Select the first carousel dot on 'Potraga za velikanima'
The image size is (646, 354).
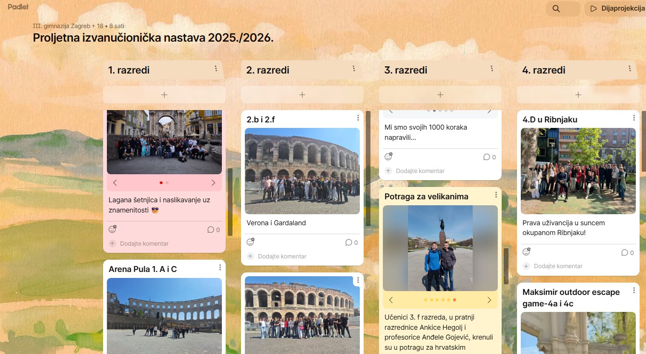click(x=425, y=300)
